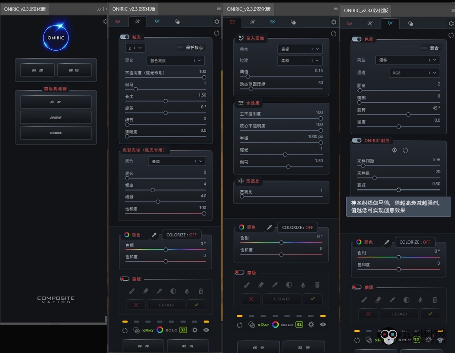Click the green 32 bit-depth icon in 眩光 panel
The height and width of the screenshot is (353, 455).
pos(183,330)
